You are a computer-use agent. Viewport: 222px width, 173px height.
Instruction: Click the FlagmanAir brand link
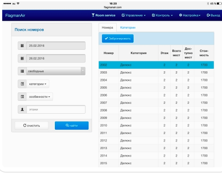click(15, 15)
